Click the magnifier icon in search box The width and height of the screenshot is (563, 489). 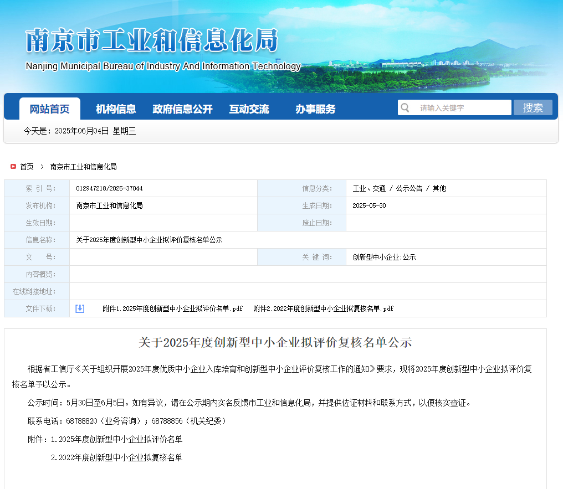click(406, 107)
